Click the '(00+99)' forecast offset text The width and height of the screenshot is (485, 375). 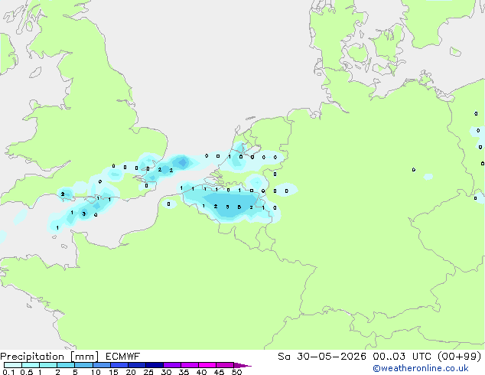pyautogui.click(x=460, y=357)
